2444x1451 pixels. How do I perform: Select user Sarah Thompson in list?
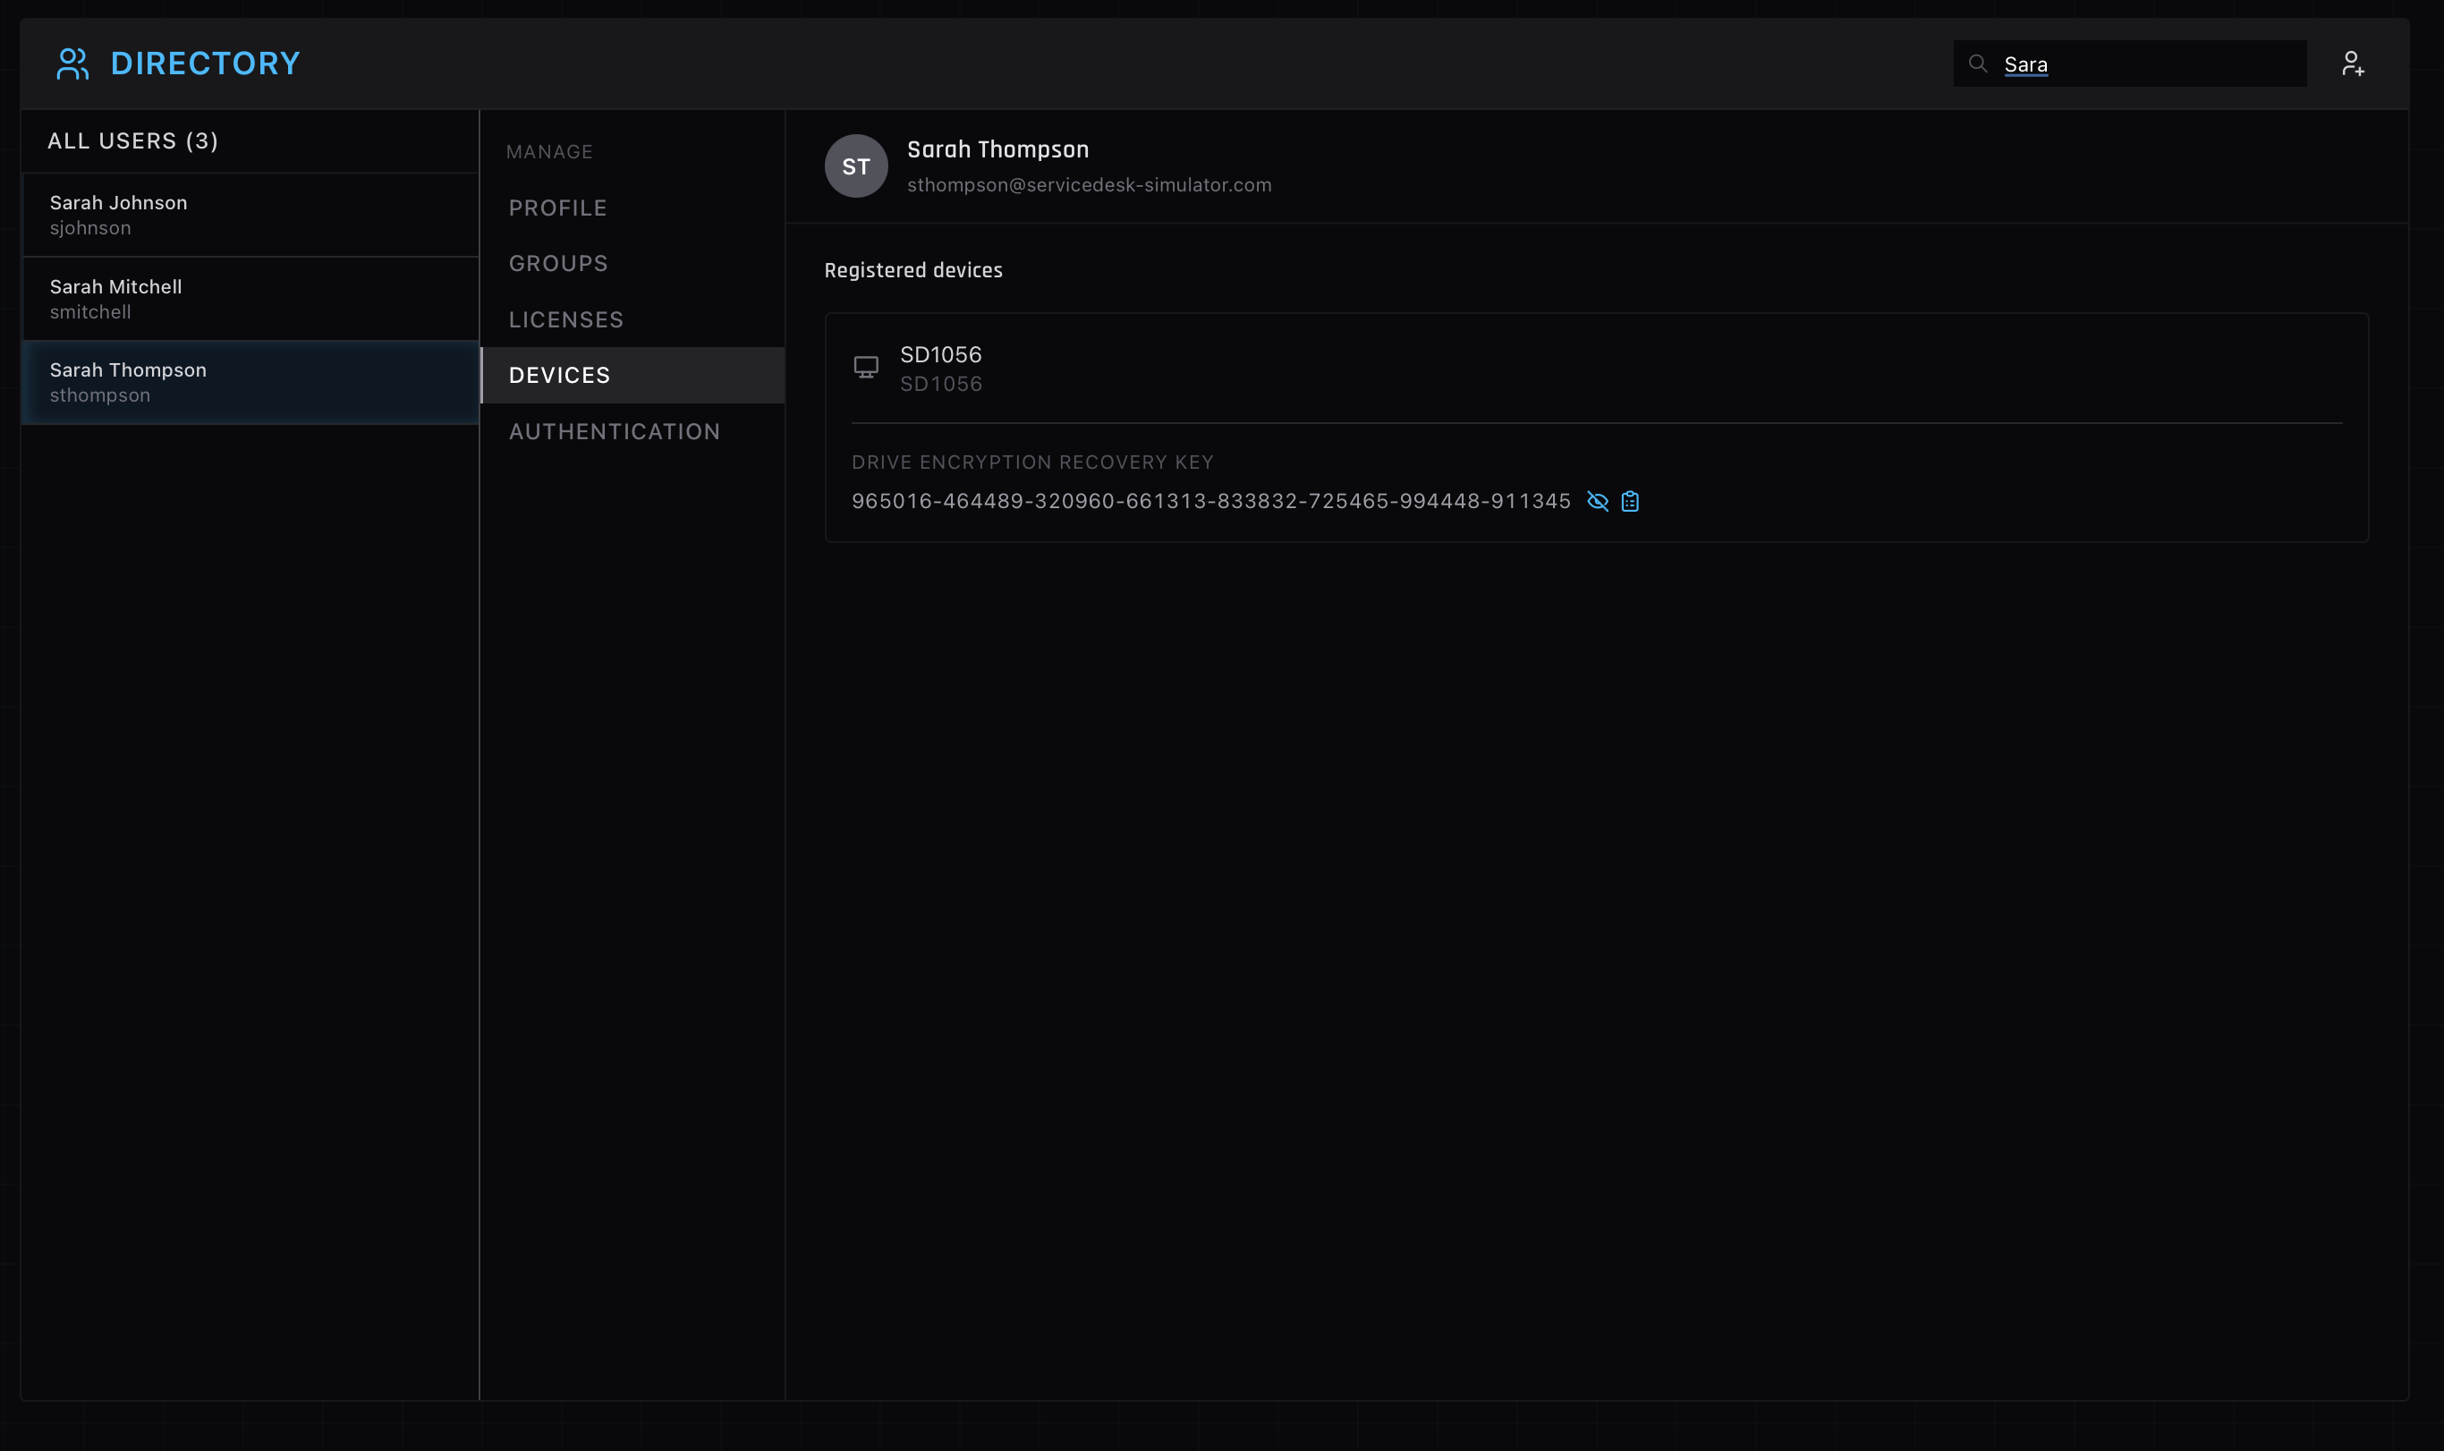click(250, 382)
